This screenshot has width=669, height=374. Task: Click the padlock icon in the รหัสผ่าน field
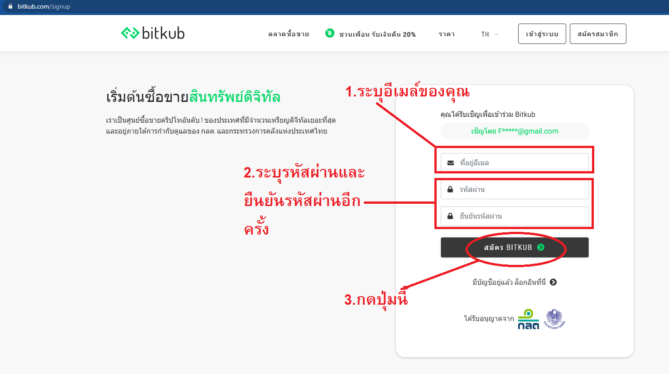450,189
